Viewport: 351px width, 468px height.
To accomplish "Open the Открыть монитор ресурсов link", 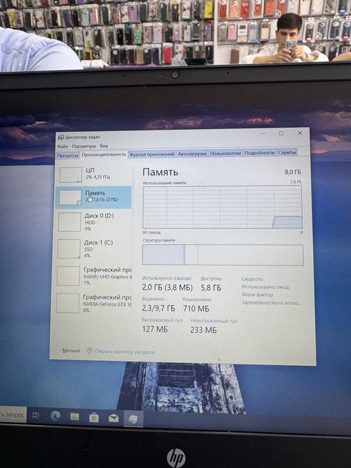I will tap(124, 352).
